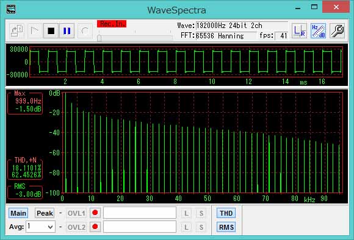The image size is (354, 240).
Task: Click the red record dot for OVL2
Action: (95, 227)
